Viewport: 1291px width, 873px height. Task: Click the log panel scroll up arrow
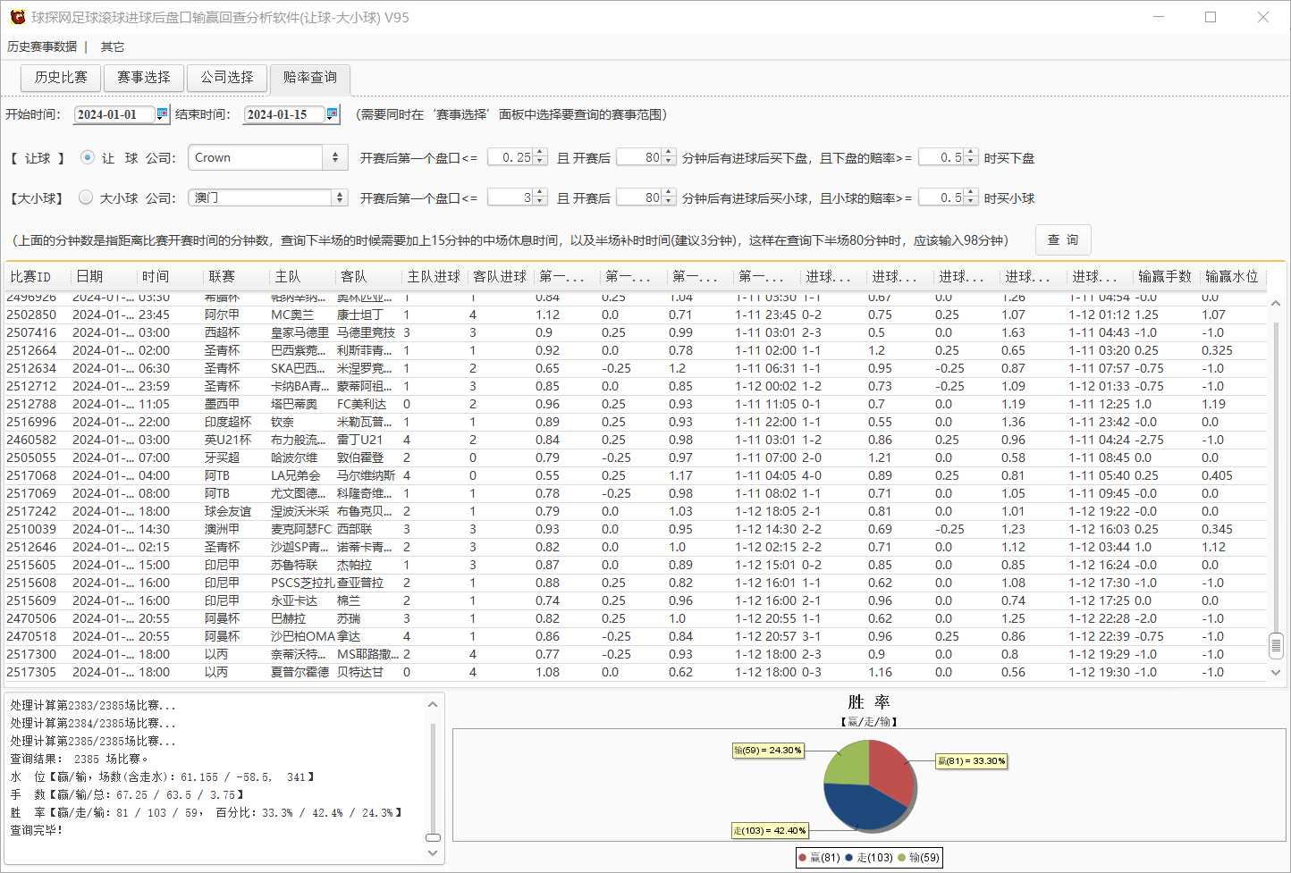(x=434, y=704)
